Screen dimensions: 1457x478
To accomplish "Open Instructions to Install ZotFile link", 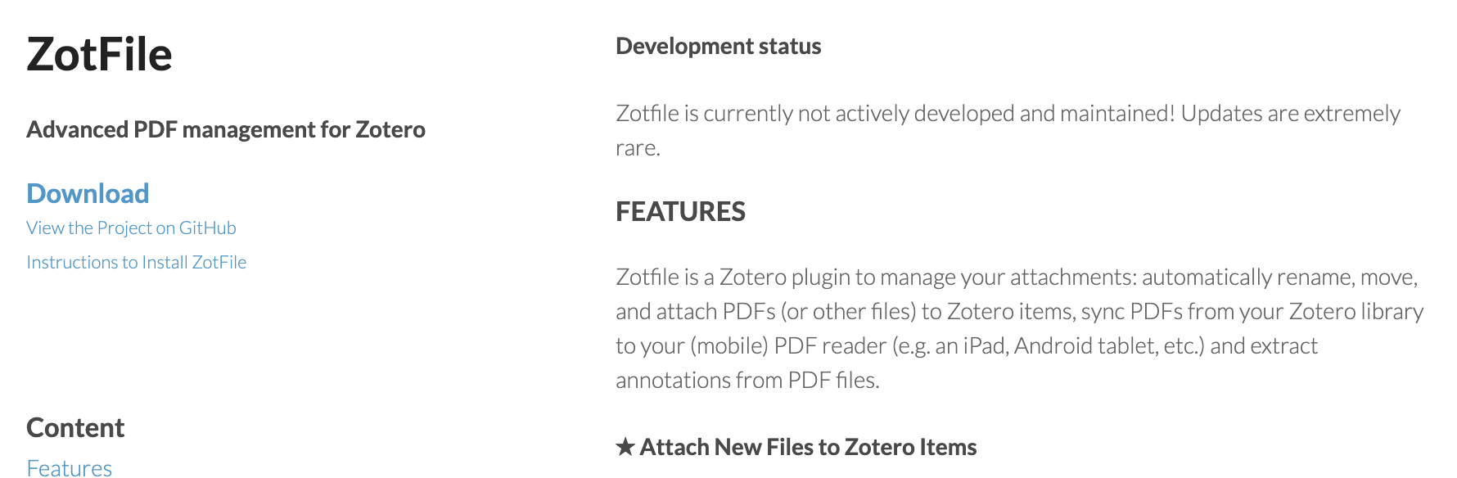I will click(136, 262).
